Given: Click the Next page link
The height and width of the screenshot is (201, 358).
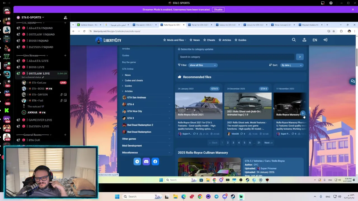Looking at the screenshot, I should 268,143.
